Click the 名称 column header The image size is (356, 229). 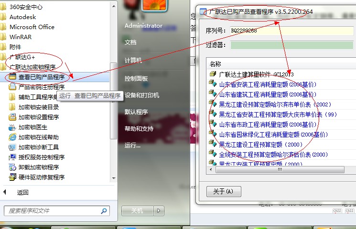coord(281,64)
